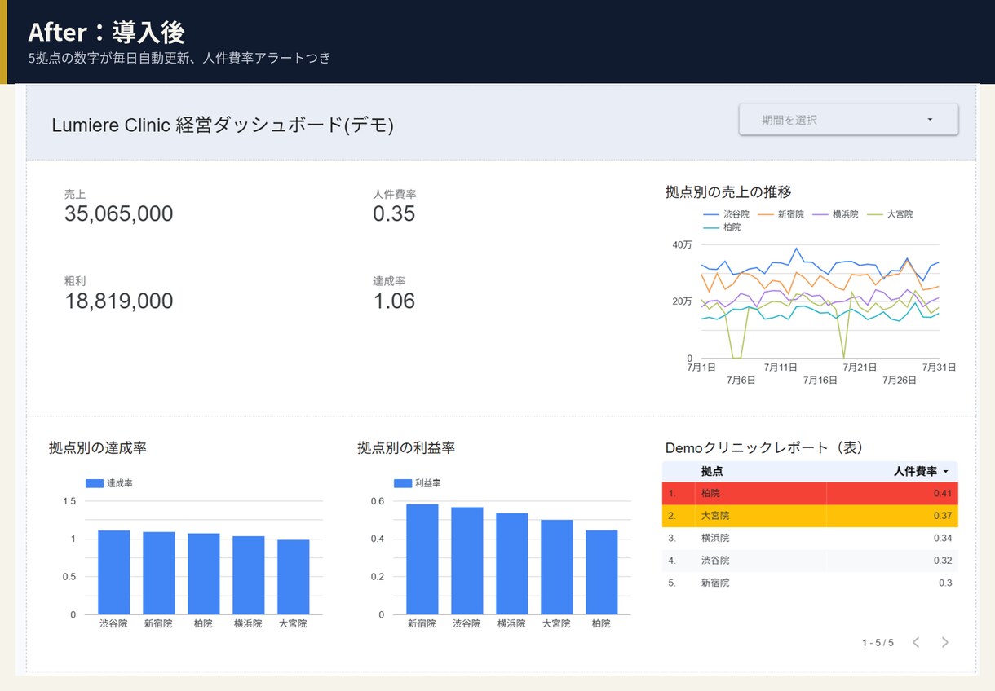Click 柏院 bar in 達成率 chart

tap(204, 574)
